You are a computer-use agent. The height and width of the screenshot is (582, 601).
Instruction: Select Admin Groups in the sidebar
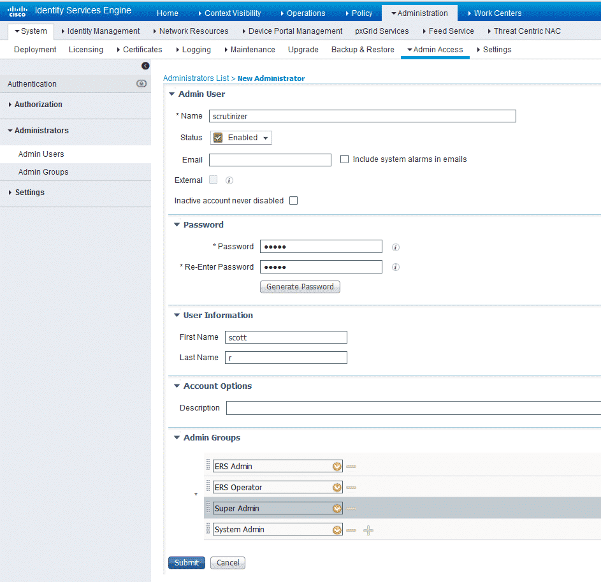43,171
